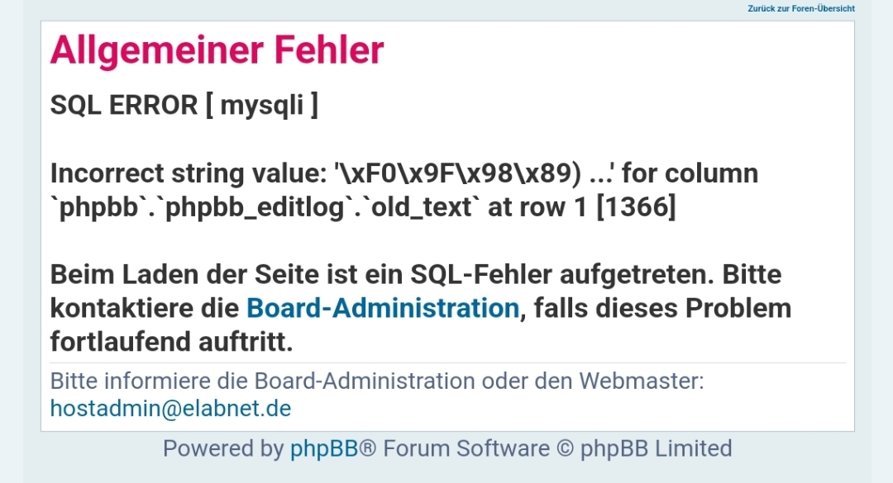
Task: Click the hostadmin@elabnet.de email link
Action: [170, 409]
